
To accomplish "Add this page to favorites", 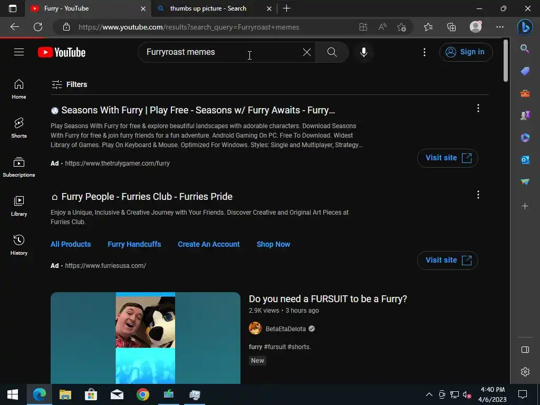I will [401, 27].
